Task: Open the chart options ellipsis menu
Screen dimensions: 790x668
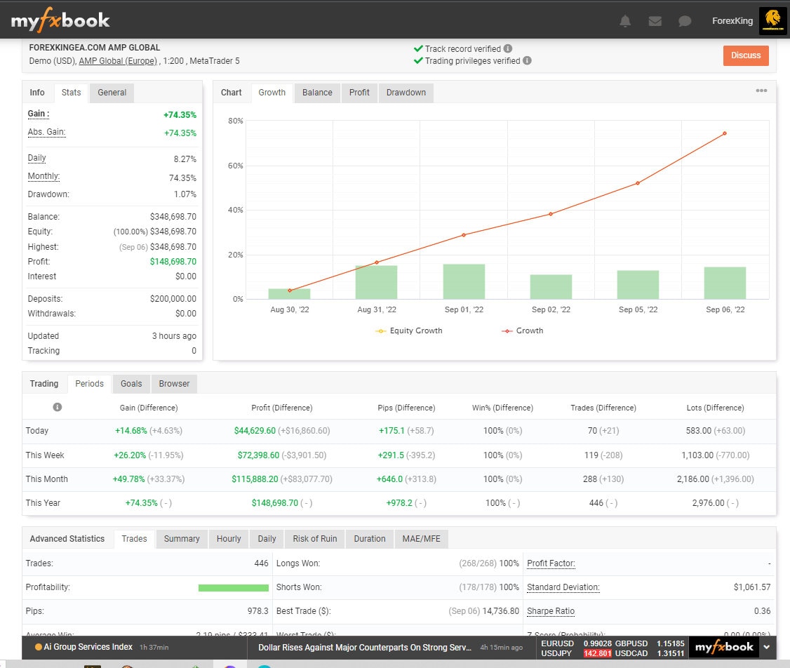Action: click(x=762, y=91)
